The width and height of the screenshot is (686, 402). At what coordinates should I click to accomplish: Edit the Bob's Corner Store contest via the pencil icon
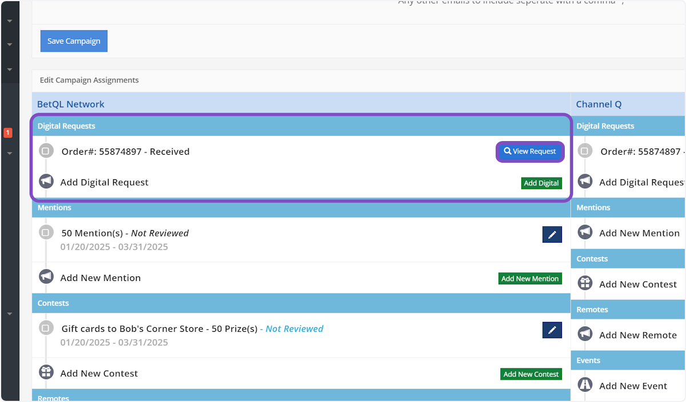click(552, 330)
